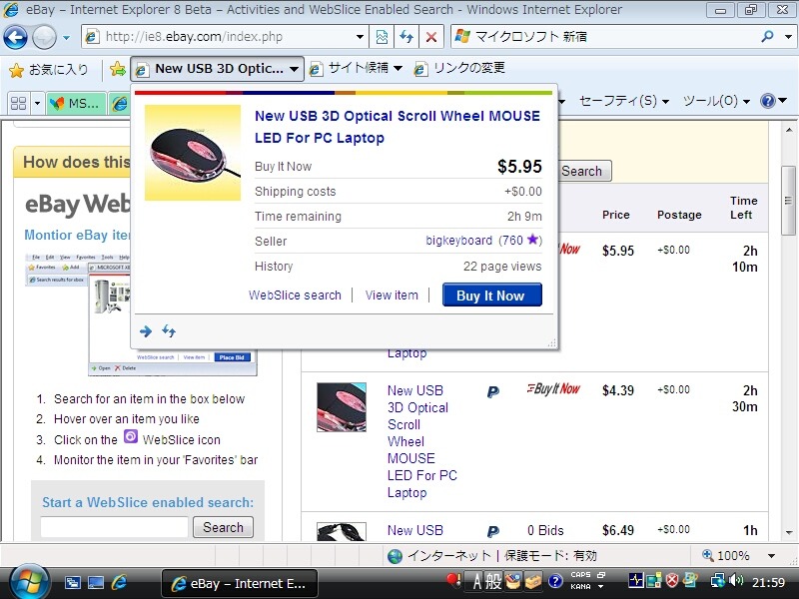This screenshot has height=599, width=799.
Task: Click the purple feedback star next to 760
Action: coord(532,240)
